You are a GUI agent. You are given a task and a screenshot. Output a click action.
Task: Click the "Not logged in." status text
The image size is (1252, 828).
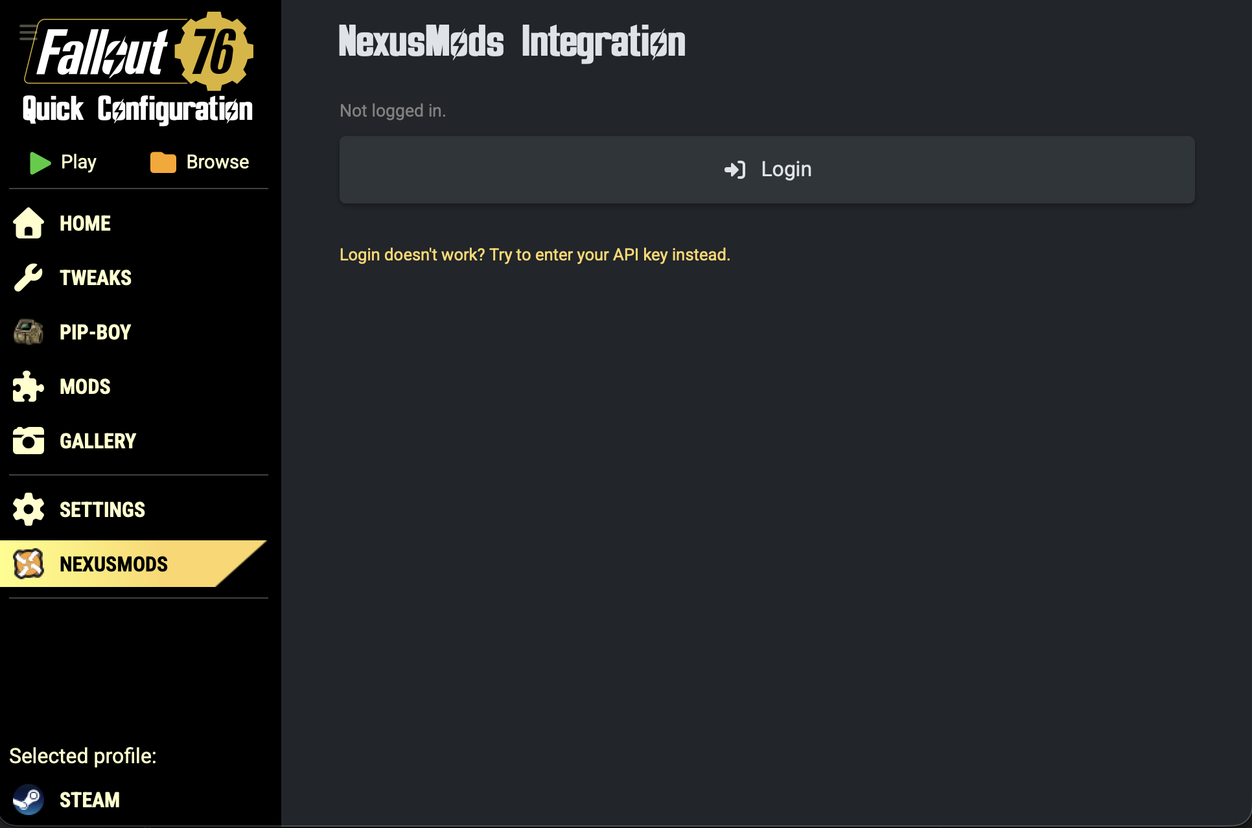click(393, 111)
